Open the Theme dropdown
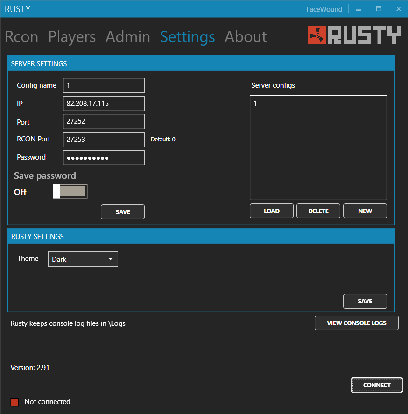 (x=83, y=259)
